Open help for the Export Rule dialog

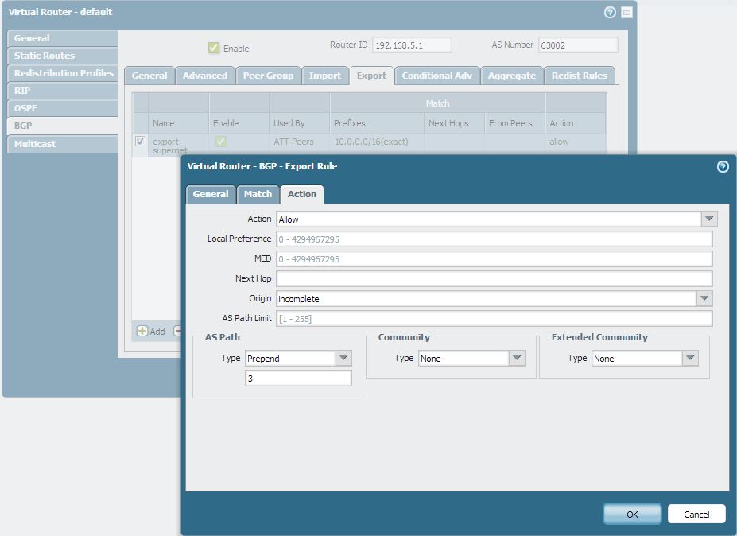pos(723,166)
